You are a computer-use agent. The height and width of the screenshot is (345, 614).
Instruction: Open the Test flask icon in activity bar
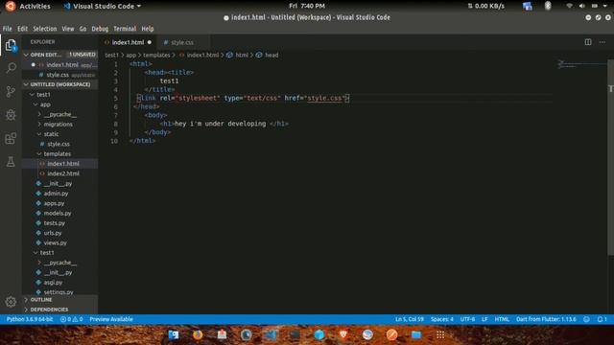[x=11, y=162]
